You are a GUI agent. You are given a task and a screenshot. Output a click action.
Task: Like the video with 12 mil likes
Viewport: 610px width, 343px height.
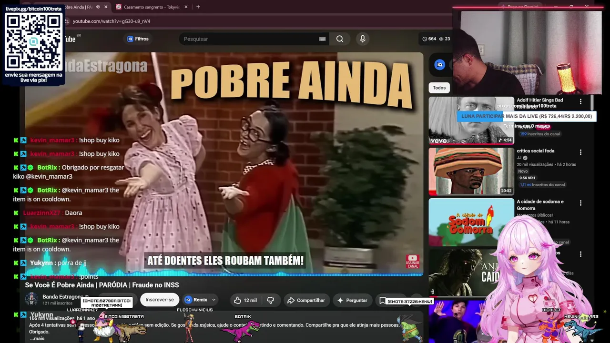click(245, 300)
